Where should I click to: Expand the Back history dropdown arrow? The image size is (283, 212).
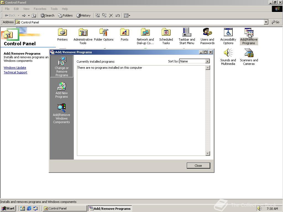point(19,15)
